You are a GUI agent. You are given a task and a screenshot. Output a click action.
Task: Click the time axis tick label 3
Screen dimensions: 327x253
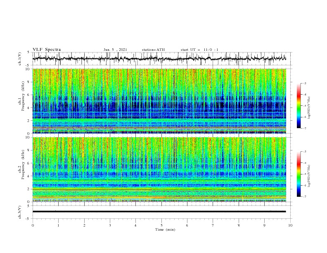point(110,225)
